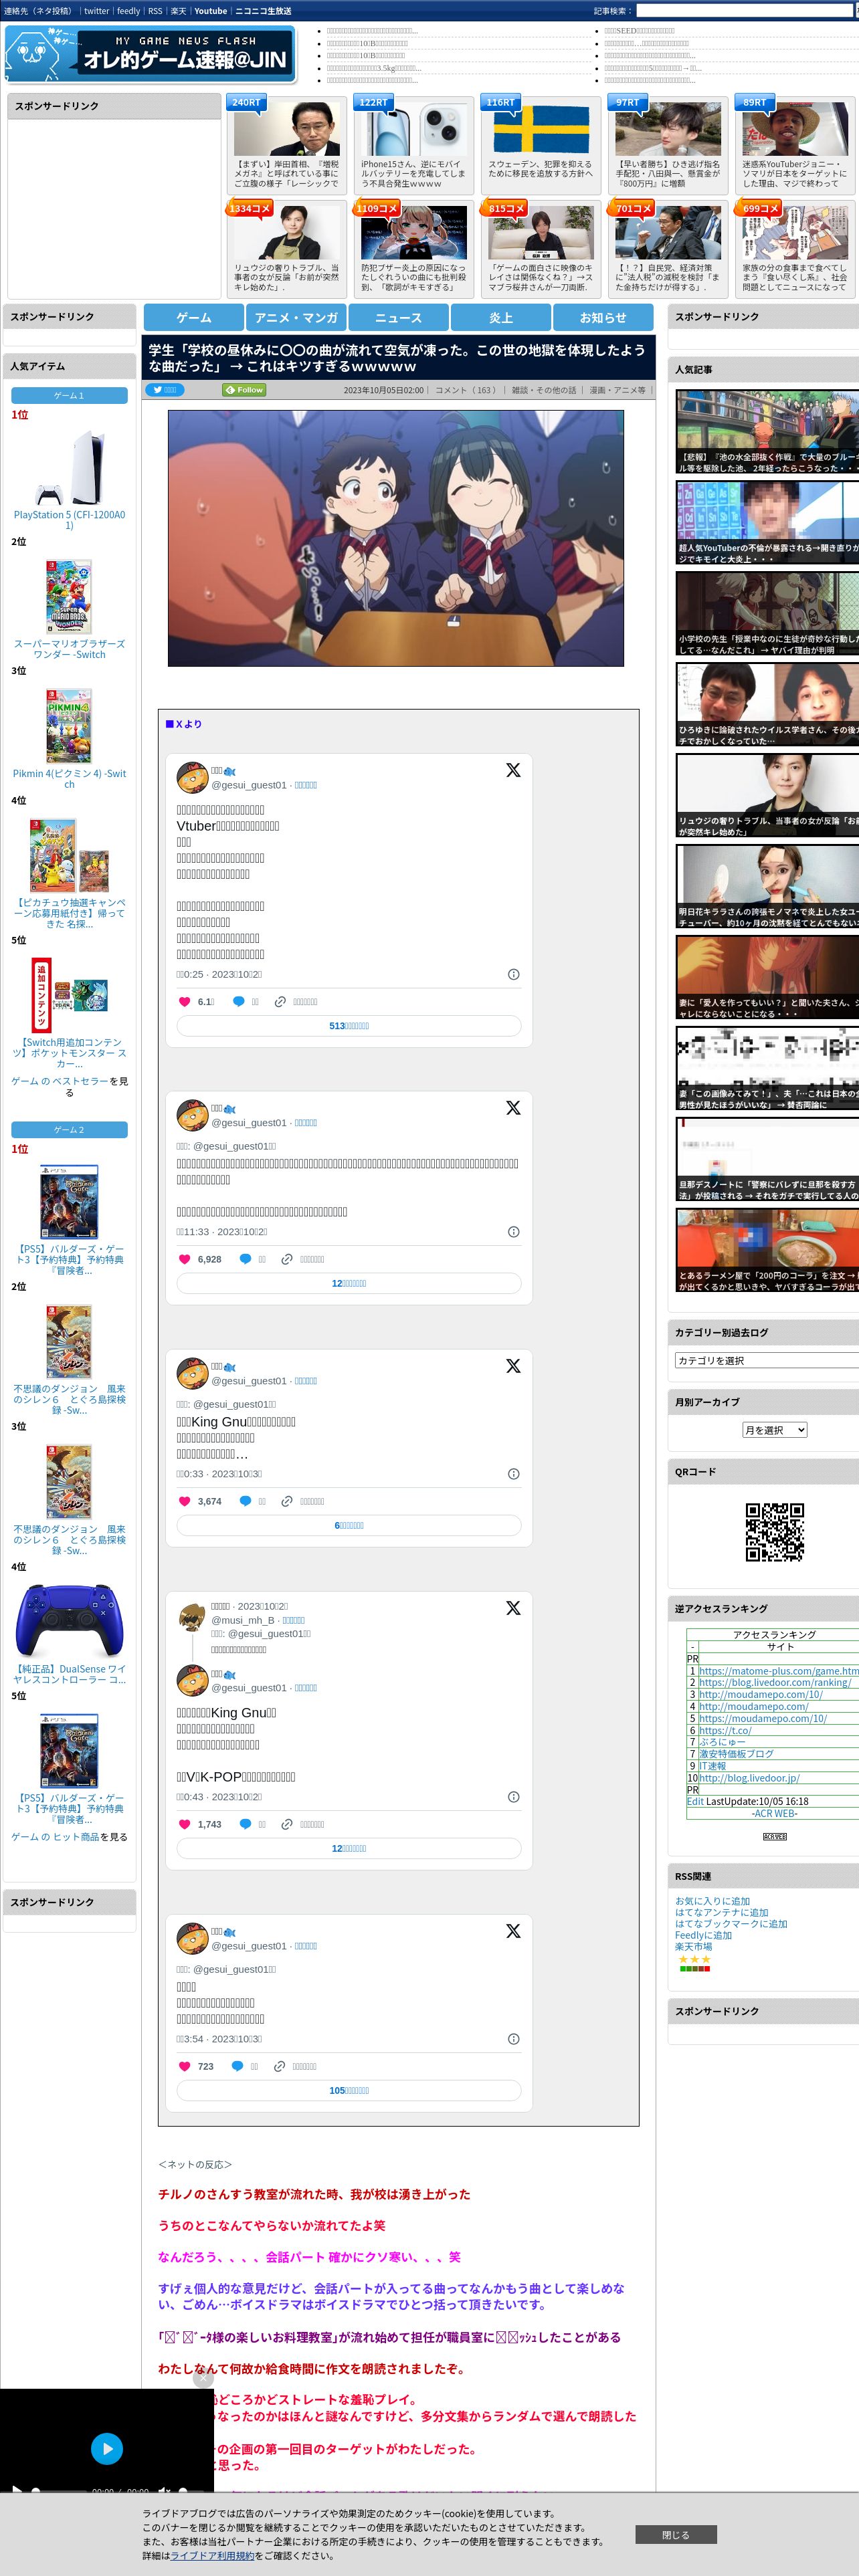Click reply bubble on the 11:33 tweet
Image resolution: width=859 pixels, height=2576 pixels.
point(245,1259)
